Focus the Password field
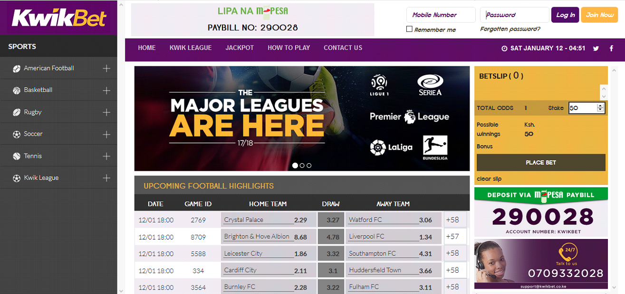This screenshot has height=294, width=625. (x=514, y=15)
